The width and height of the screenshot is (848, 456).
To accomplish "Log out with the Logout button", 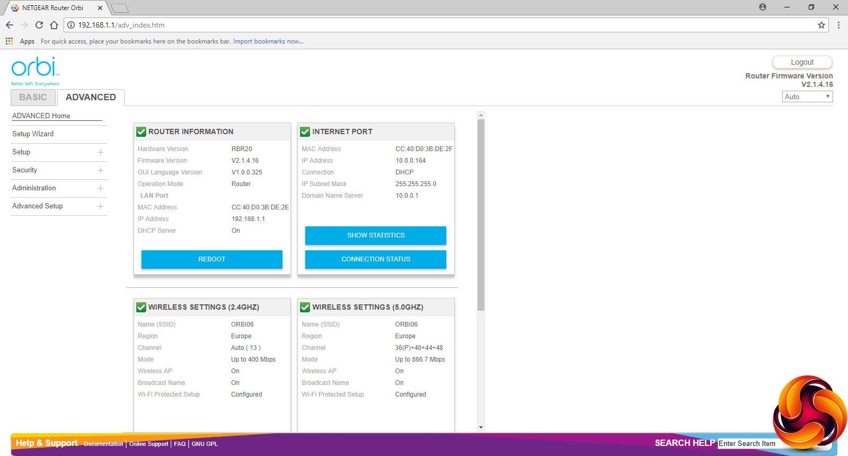I will click(802, 62).
